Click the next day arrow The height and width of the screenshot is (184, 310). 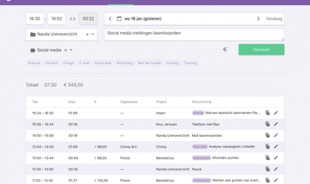pyautogui.click(x=258, y=18)
